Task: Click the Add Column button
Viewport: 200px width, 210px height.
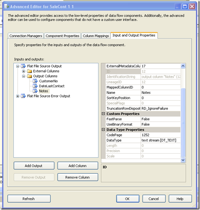Action: tap(78, 166)
